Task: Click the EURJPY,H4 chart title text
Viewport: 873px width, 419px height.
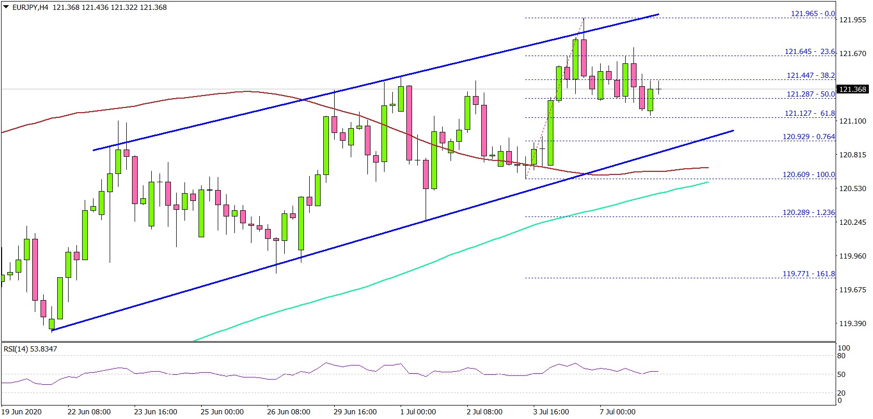Action: (x=30, y=7)
